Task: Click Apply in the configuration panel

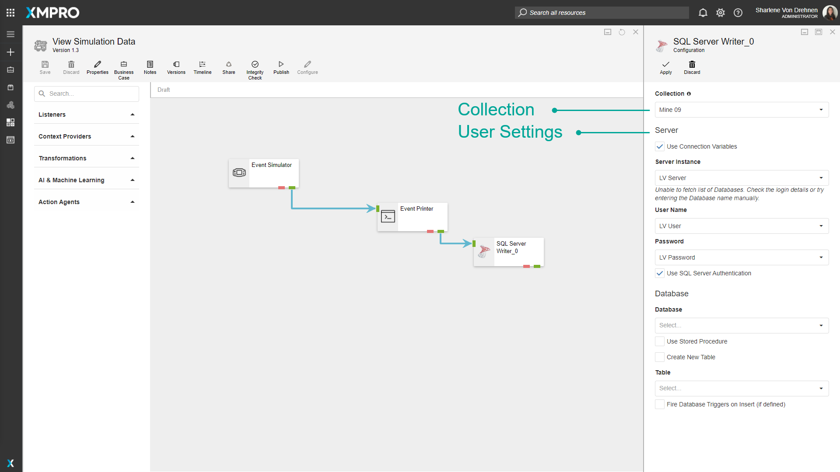Action: (665, 67)
